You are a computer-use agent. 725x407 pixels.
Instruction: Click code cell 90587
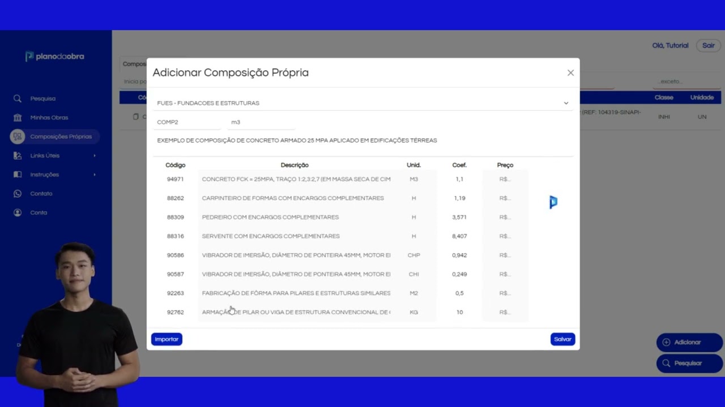point(176,274)
